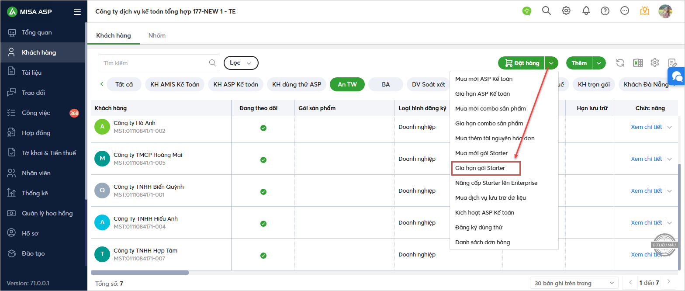The image size is (685, 291).
Task: Open the user avatar menu
Action: coord(665,11)
